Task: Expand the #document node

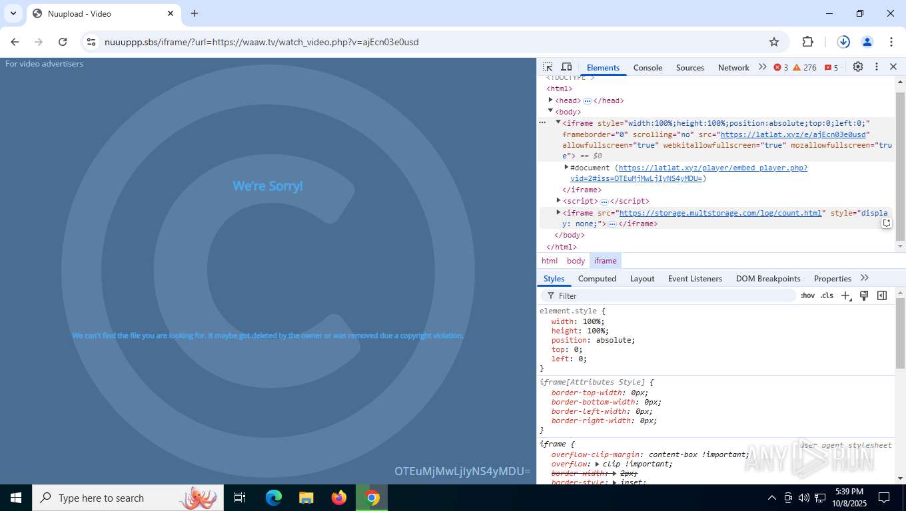Action: point(566,167)
